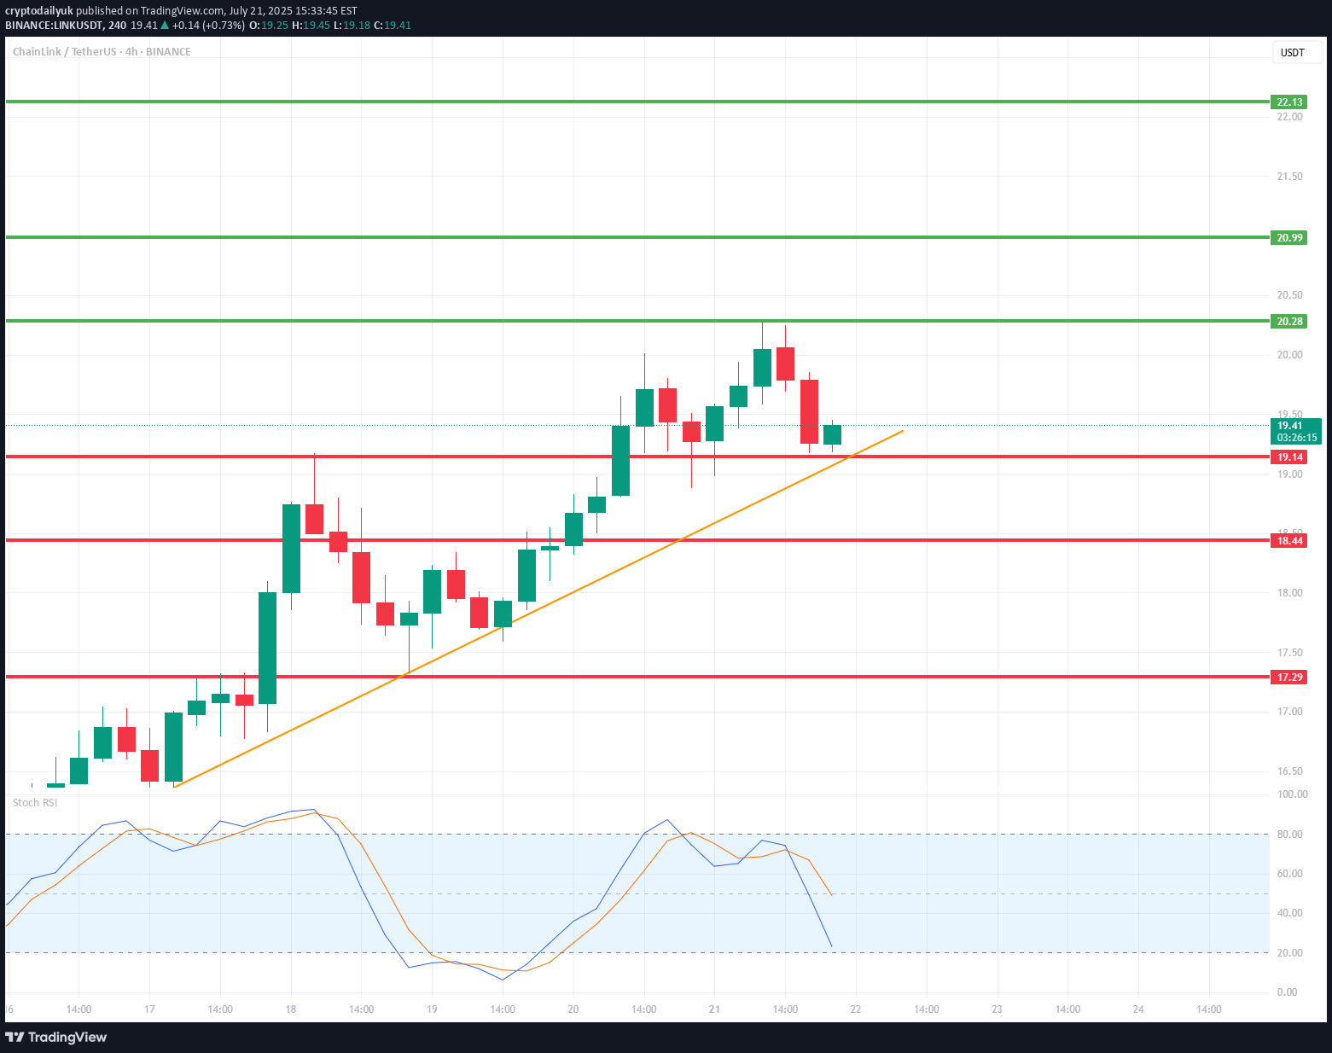Click the cryptodailyuk author name
1332x1053 pixels.
(x=39, y=11)
